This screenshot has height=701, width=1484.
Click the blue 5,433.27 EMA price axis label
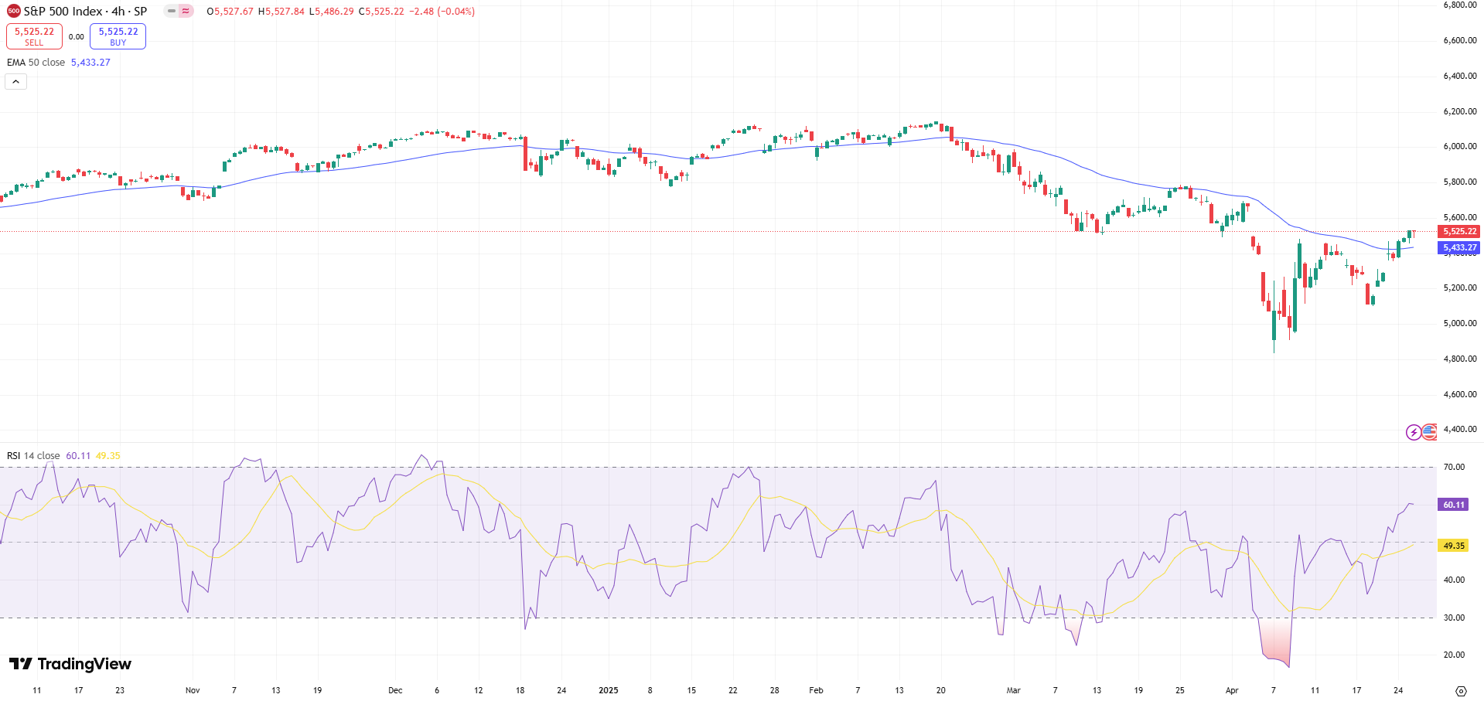coord(1459,247)
